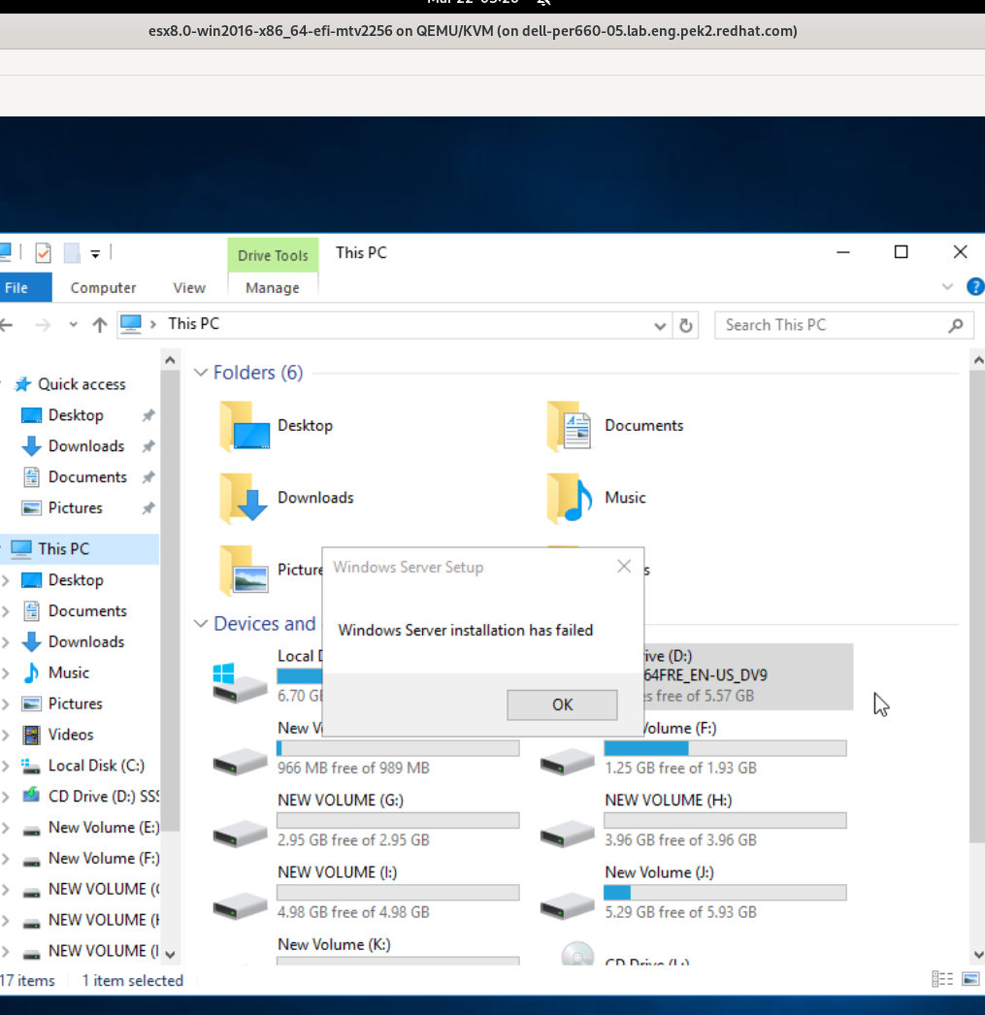Switch to Details view in status bar
The width and height of the screenshot is (985, 1015).
pos(941,979)
